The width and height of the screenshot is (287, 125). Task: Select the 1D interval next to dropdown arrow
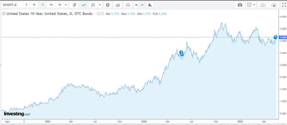[x=60, y=5]
